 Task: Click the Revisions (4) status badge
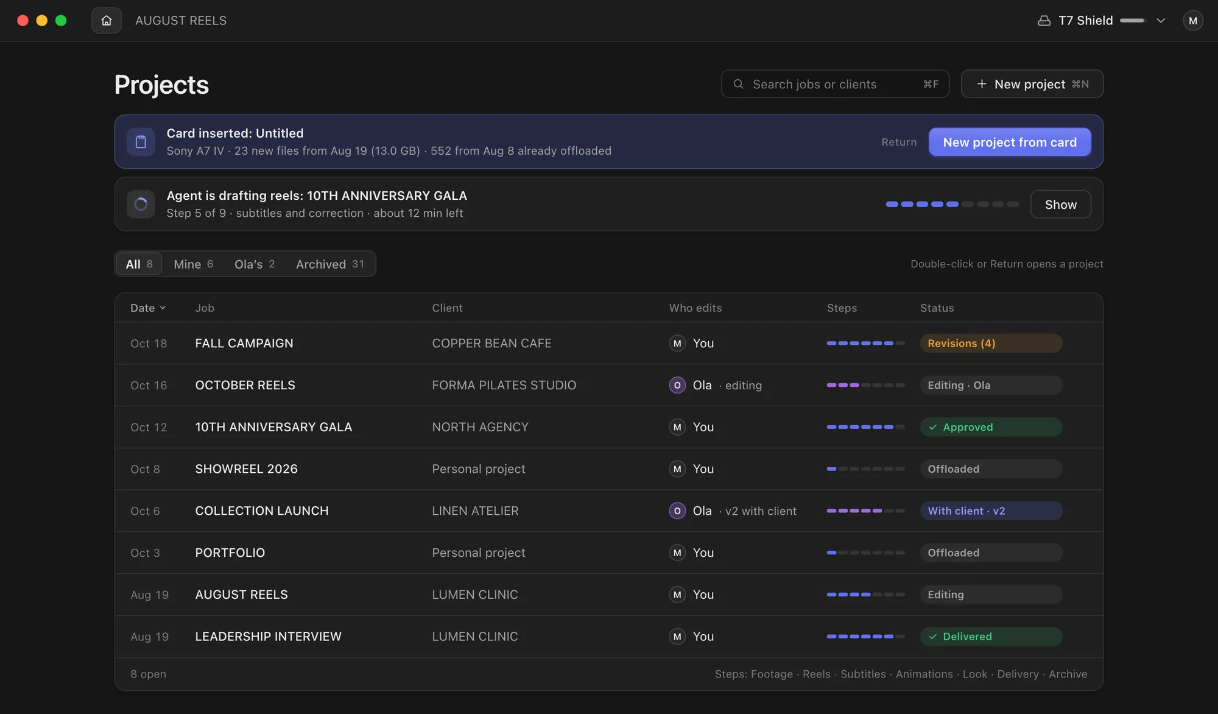coord(991,344)
